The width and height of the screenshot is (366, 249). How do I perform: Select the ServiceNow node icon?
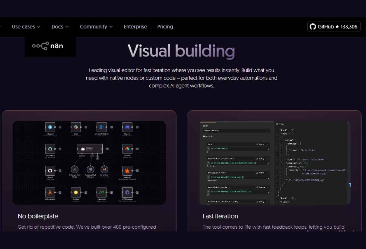pos(50,149)
